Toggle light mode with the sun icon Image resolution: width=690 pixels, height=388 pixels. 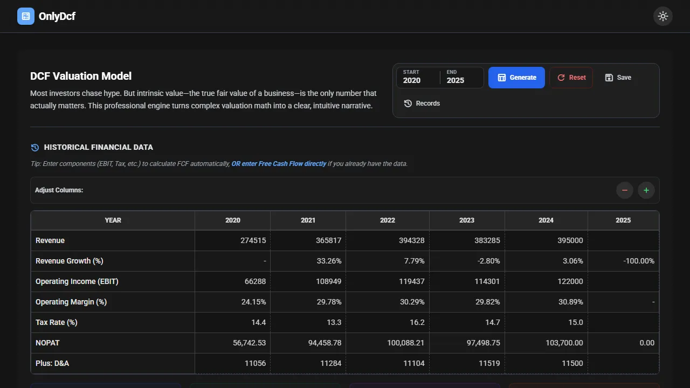click(x=663, y=16)
